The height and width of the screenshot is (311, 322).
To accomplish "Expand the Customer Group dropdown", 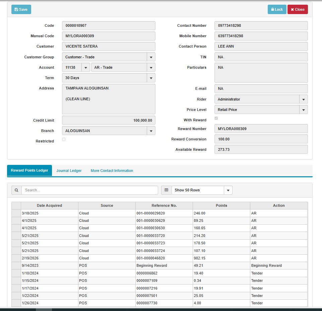I will (x=151, y=57).
